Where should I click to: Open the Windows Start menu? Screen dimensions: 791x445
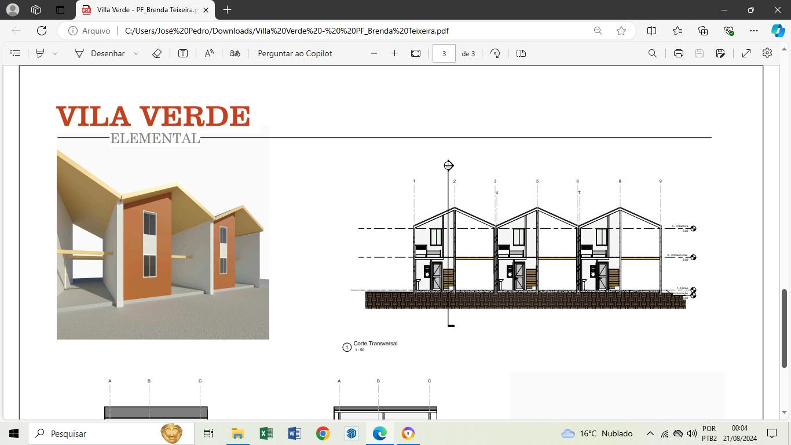(x=13, y=433)
